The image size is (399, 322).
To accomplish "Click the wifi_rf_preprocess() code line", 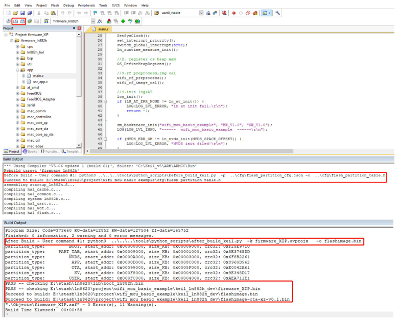I will coord(142,78).
